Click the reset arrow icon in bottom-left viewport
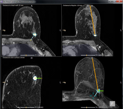 tap(4, 83)
